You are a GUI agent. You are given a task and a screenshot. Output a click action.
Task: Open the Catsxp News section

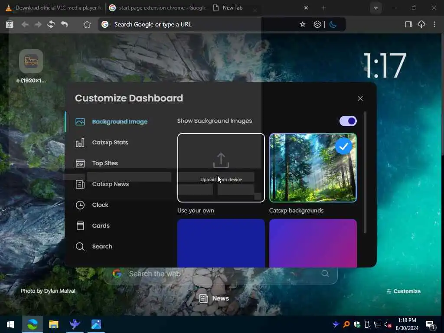(102, 184)
